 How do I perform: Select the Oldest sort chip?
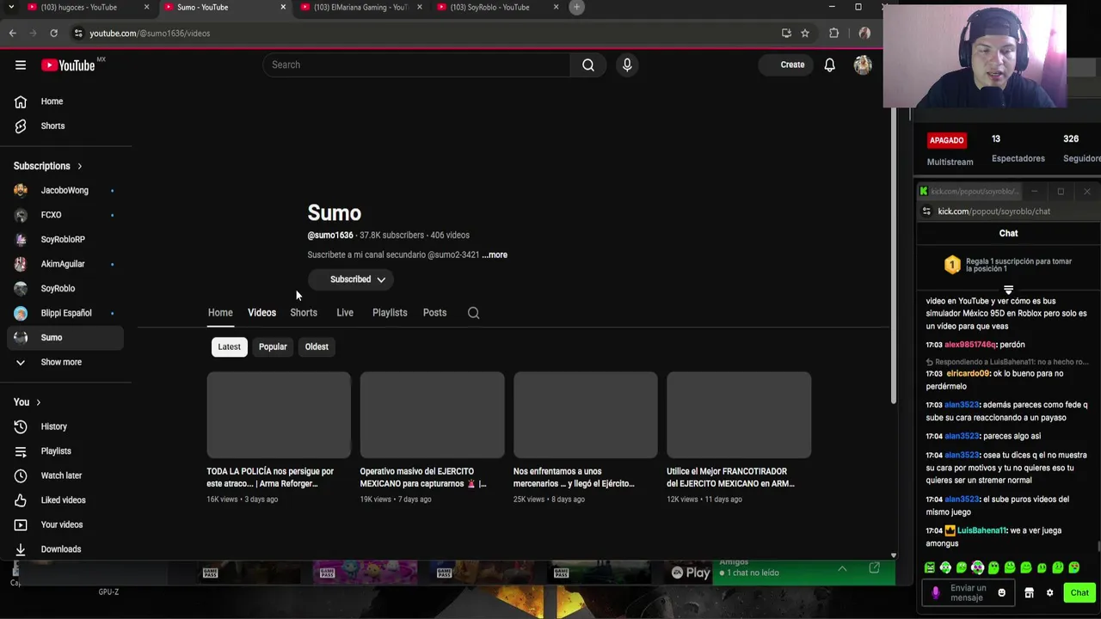(317, 346)
